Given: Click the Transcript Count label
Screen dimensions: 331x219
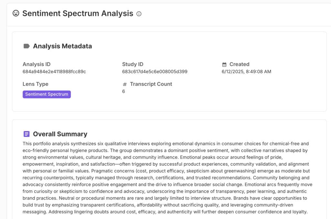Looking at the screenshot, I should click(x=151, y=84).
